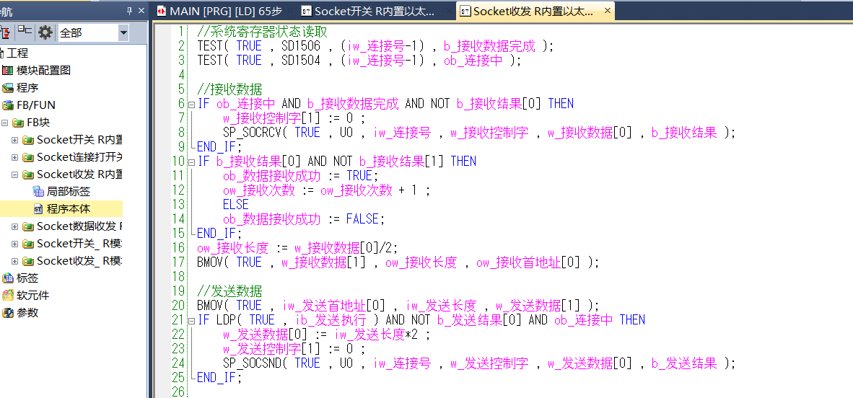Collapse the Socket收发 R内置 folder
Viewport: 853px width, 398px height.
(14, 174)
